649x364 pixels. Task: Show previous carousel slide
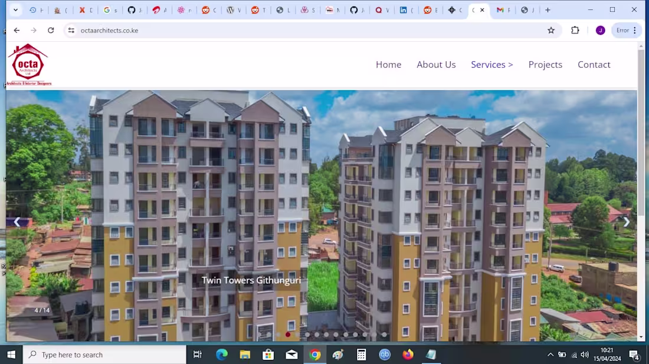point(17,222)
